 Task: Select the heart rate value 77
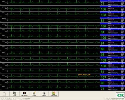(x=102, y=89)
